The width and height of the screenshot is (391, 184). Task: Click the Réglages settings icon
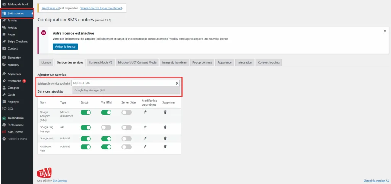[x=4, y=102]
